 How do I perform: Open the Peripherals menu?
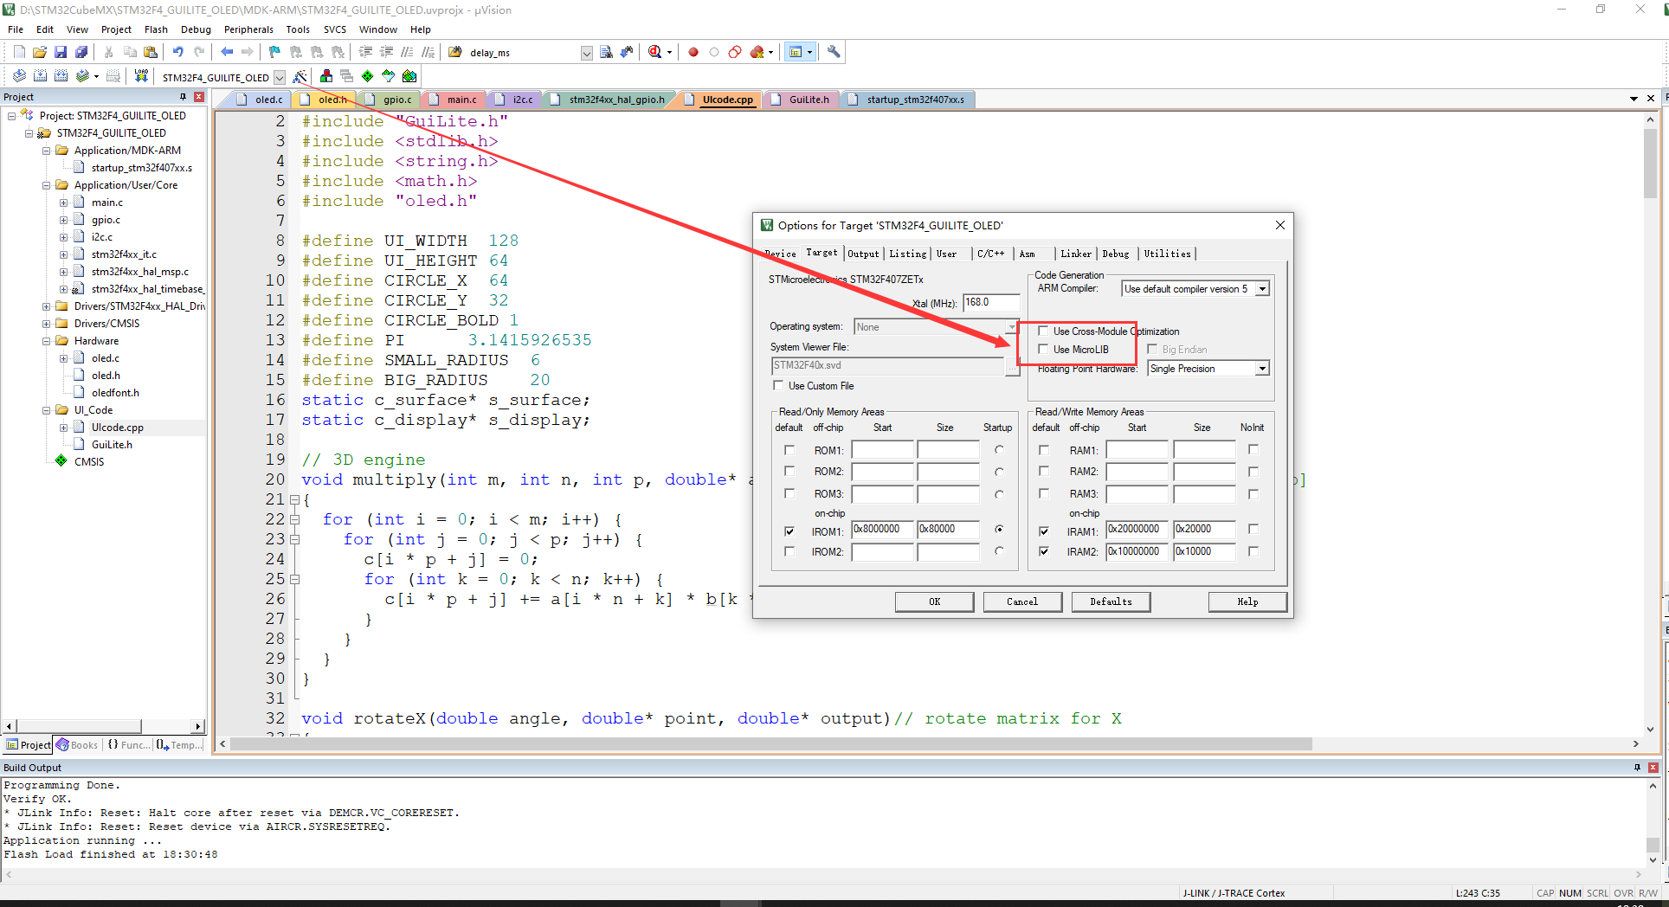(x=248, y=29)
